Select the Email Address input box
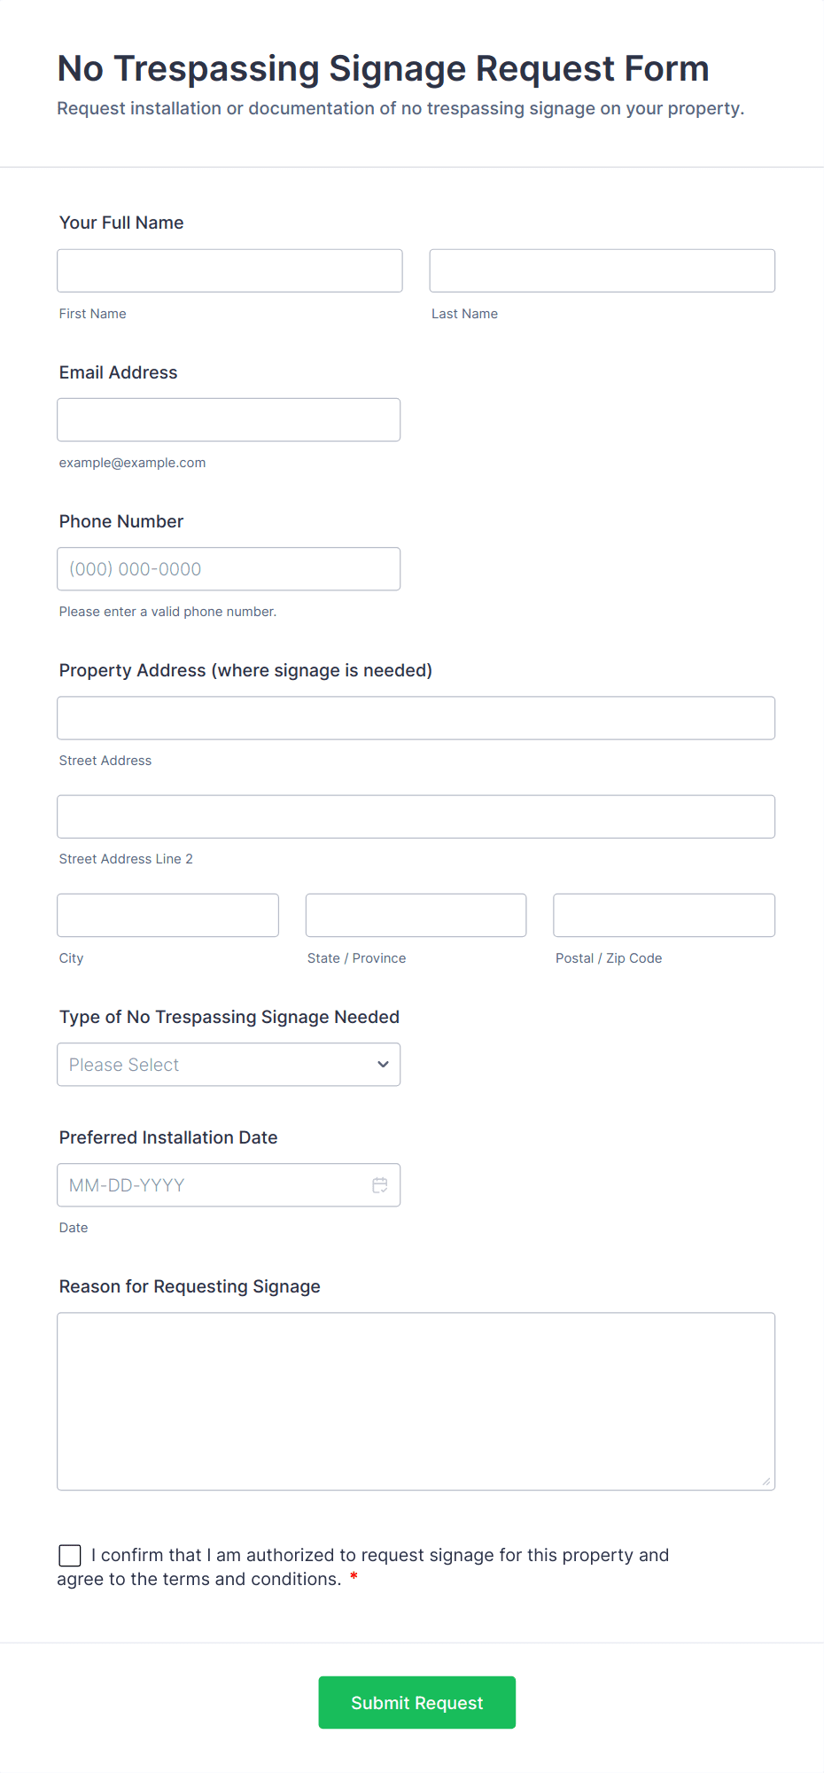The width and height of the screenshot is (824, 1773). [x=229, y=419]
